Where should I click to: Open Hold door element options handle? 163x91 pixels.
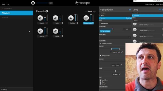(77, 23)
